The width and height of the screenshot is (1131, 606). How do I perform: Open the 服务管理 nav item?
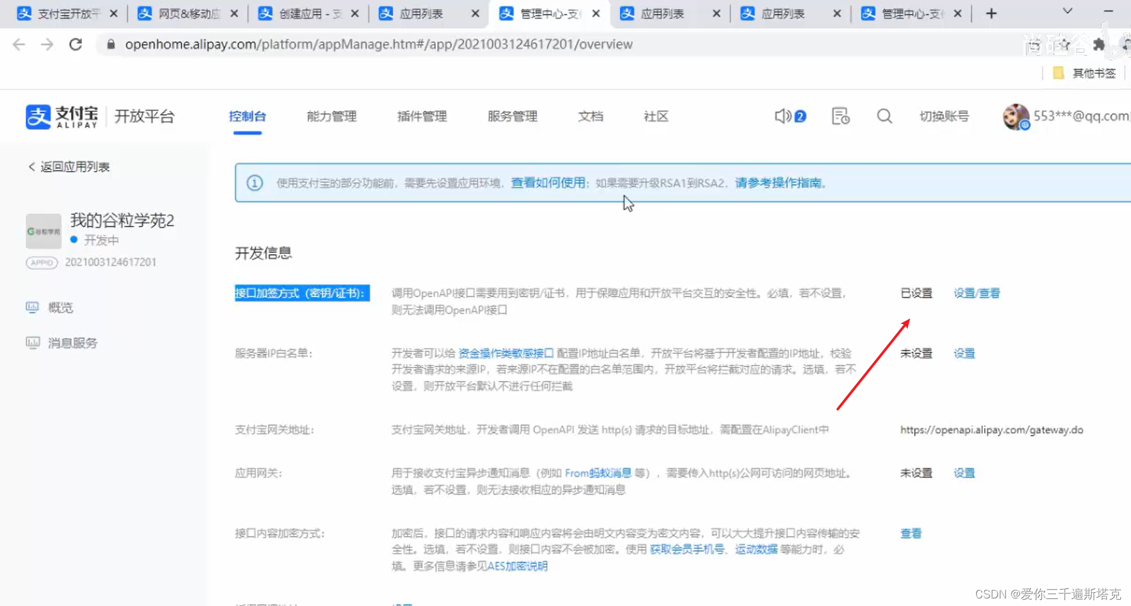[x=512, y=117]
